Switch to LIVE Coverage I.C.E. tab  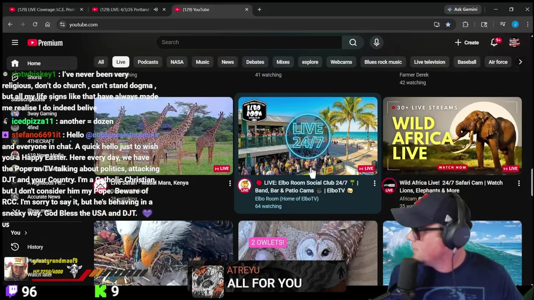click(x=46, y=9)
